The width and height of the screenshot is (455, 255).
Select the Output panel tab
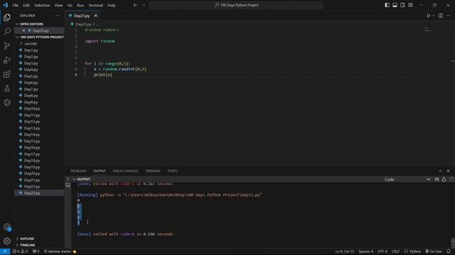[100, 171]
